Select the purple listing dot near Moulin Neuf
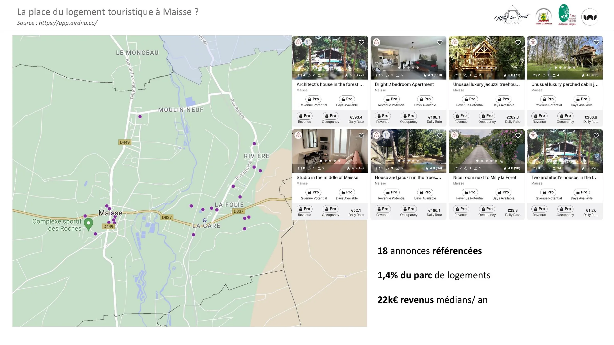This screenshot has height=345, width=614. tap(140, 117)
